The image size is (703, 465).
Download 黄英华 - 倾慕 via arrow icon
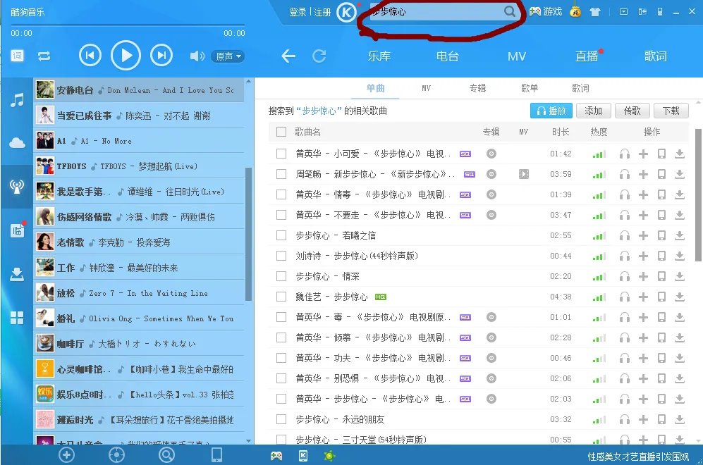pos(680,337)
